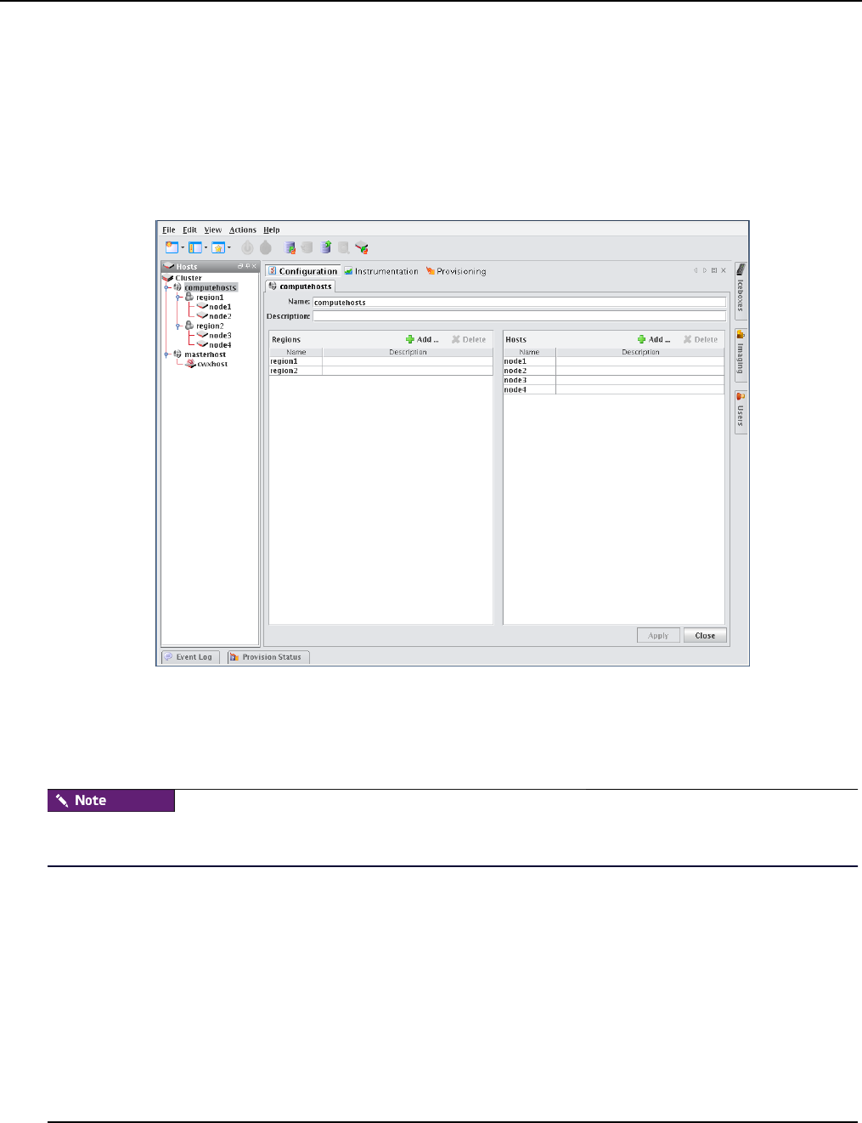Open dropdown arrow beside layout panel icon
This screenshot has width=862, height=1123.
click(206, 248)
